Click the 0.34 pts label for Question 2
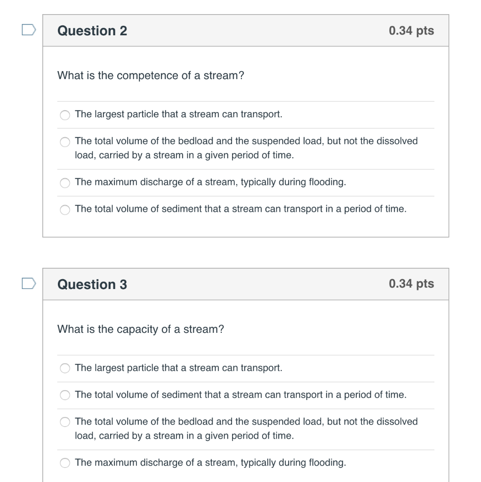The height and width of the screenshot is (482, 481). [412, 30]
